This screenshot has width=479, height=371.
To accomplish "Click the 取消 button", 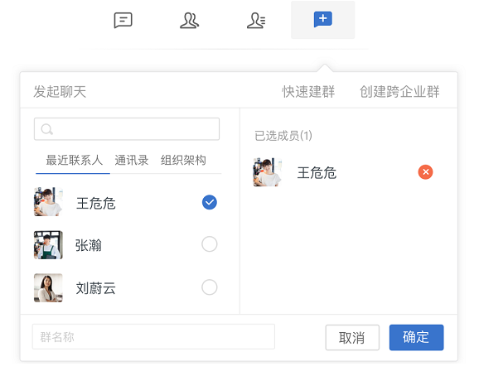I will [352, 337].
